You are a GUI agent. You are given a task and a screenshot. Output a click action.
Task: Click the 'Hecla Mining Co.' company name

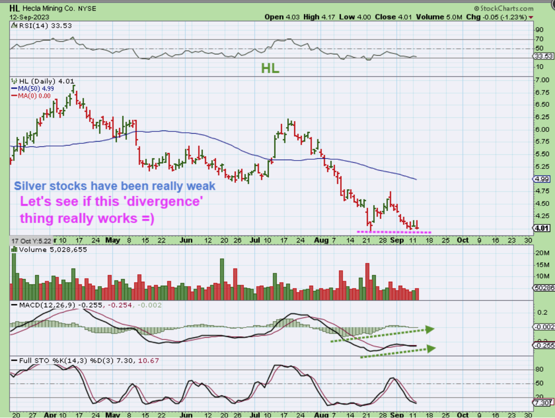(x=49, y=8)
